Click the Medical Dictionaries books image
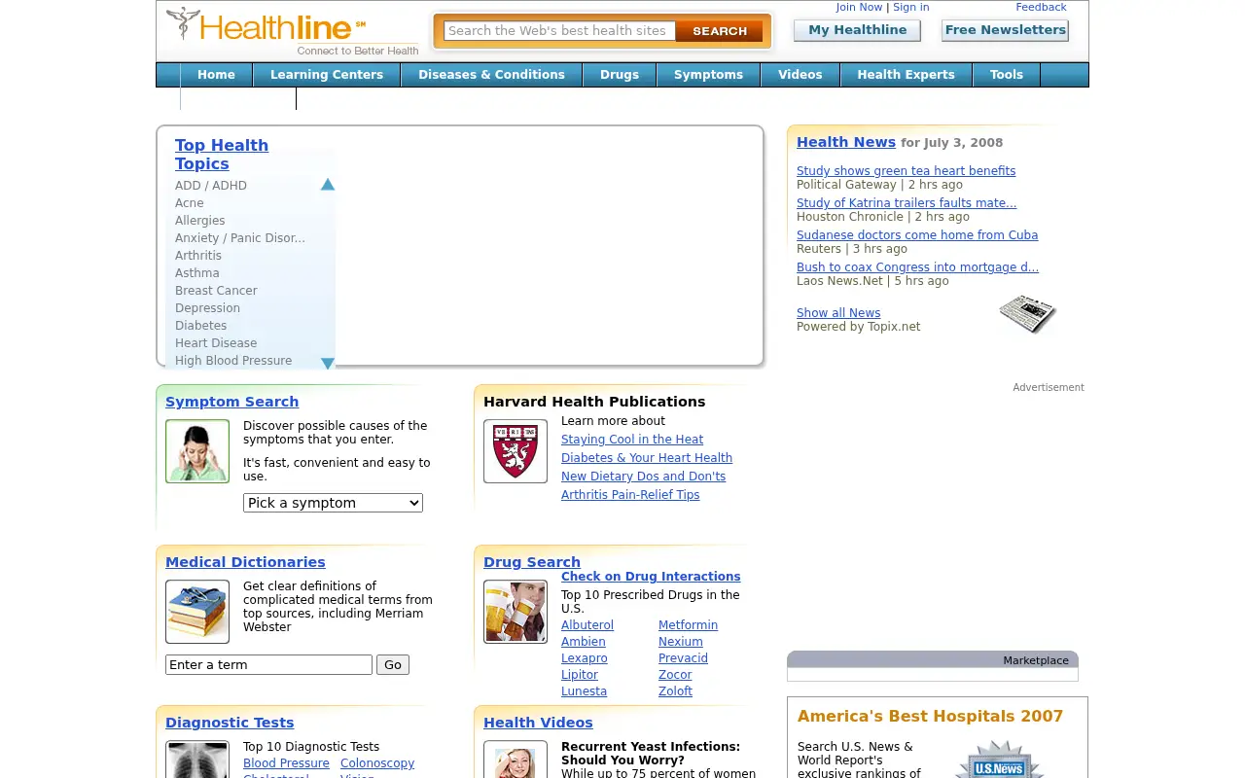The height and width of the screenshot is (778, 1245). click(197, 612)
